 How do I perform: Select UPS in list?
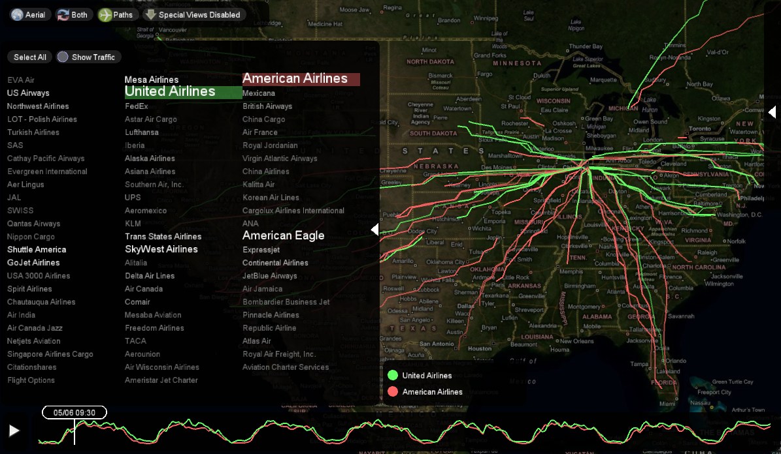(133, 198)
